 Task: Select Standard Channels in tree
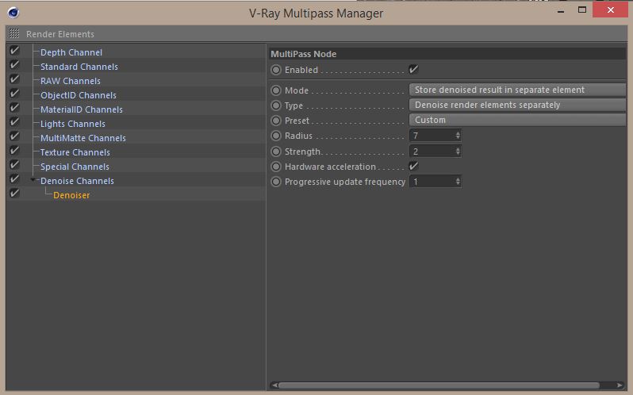point(79,67)
